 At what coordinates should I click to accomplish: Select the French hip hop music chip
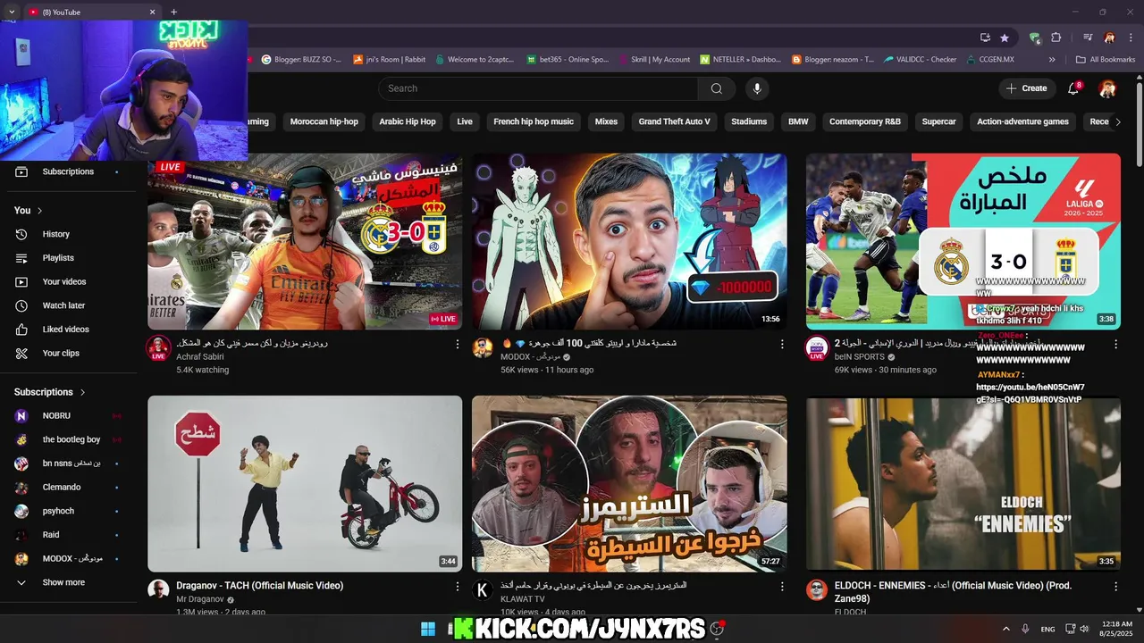(x=534, y=121)
